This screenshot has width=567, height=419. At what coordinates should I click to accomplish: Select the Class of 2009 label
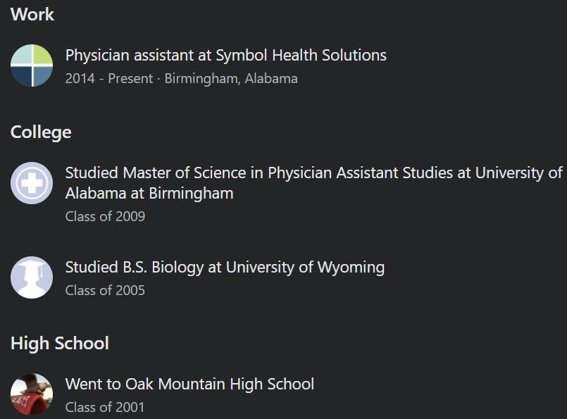105,217
